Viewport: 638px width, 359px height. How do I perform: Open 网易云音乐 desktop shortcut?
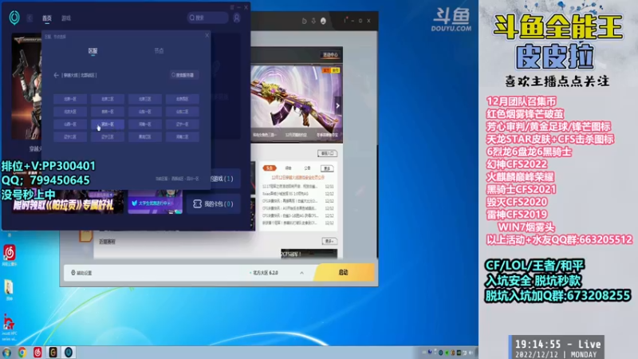click(10, 255)
